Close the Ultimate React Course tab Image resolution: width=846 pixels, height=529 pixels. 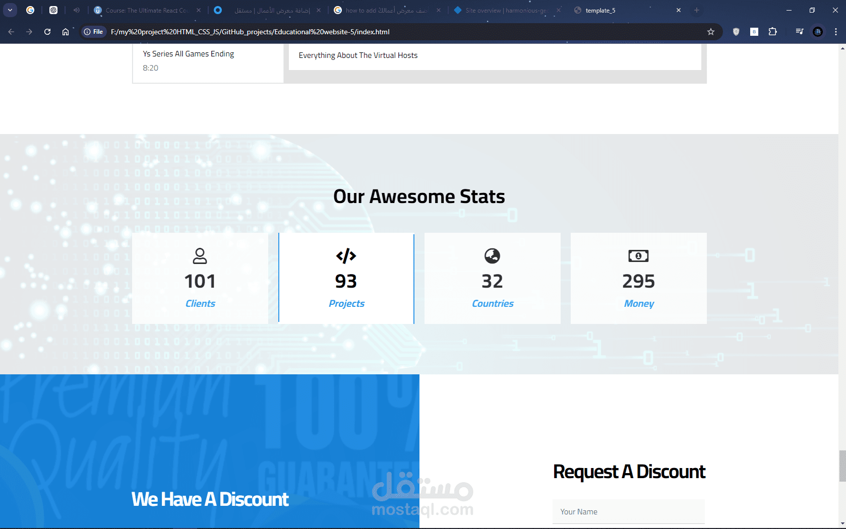199,10
